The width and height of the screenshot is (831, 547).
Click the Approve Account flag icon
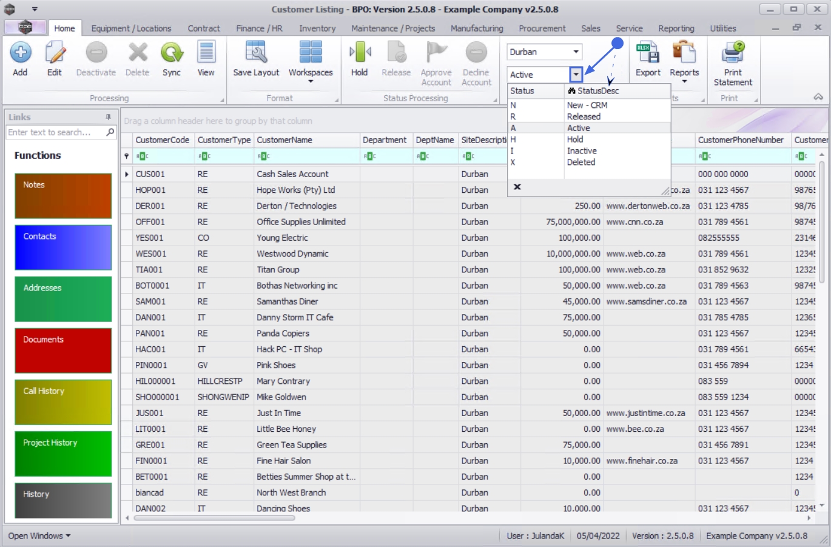click(436, 53)
